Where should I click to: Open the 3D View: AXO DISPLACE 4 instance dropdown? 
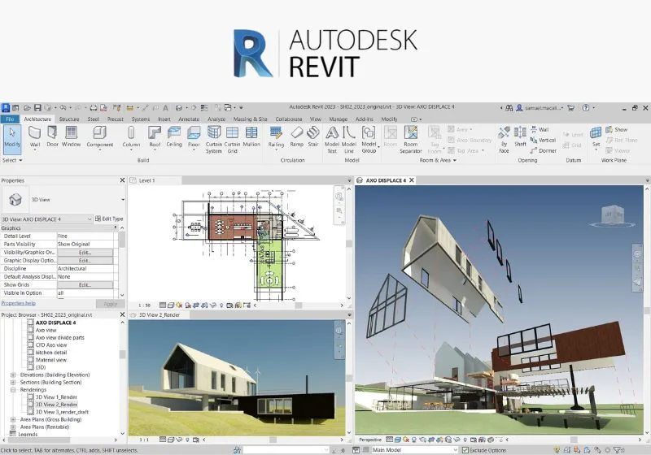(x=90, y=219)
